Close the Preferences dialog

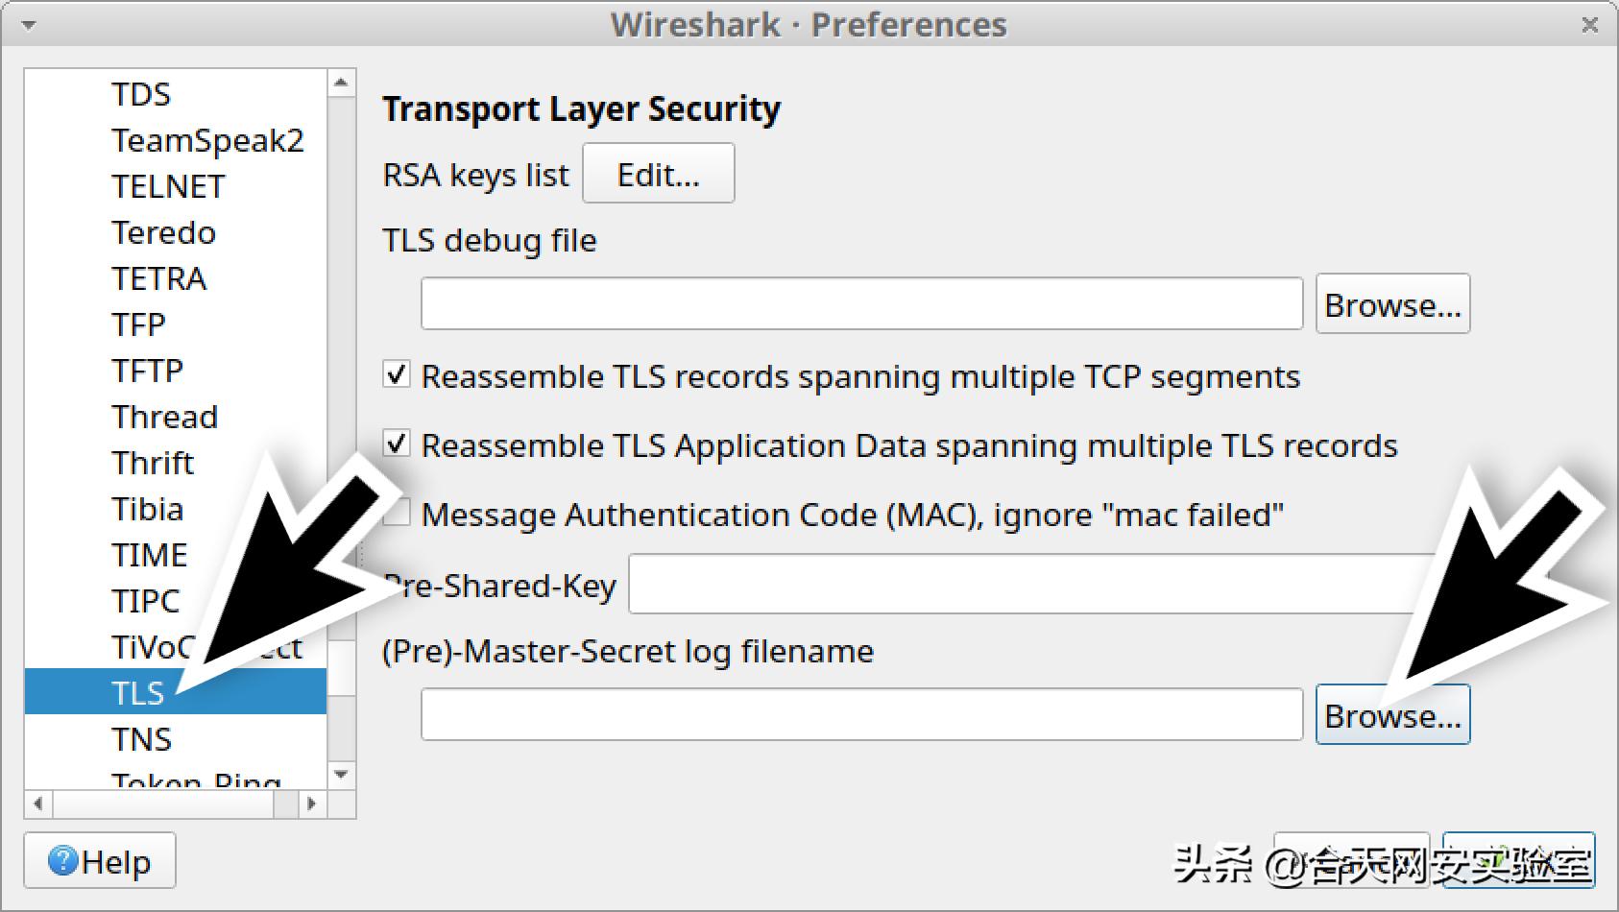tap(1589, 25)
